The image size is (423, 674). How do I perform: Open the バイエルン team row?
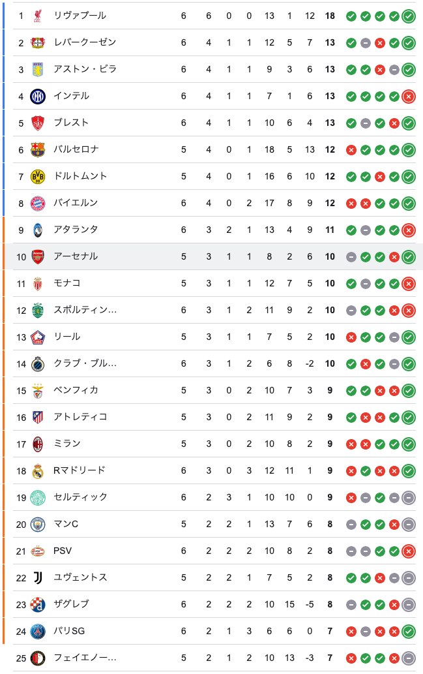pos(214,203)
